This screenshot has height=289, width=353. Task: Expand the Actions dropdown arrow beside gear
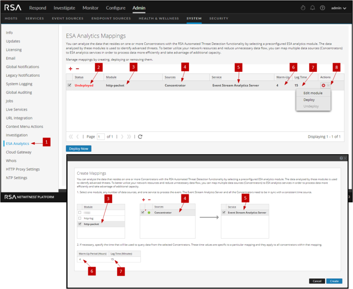(x=328, y=86)
